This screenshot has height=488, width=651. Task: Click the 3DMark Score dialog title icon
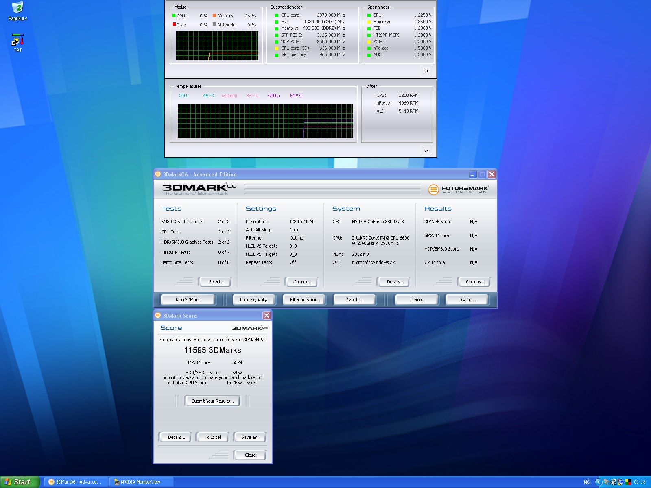(x=158, y=316)
